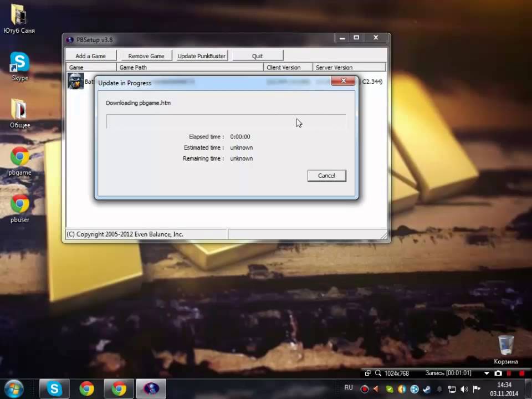Click the RU language indicator

point(349,387)
